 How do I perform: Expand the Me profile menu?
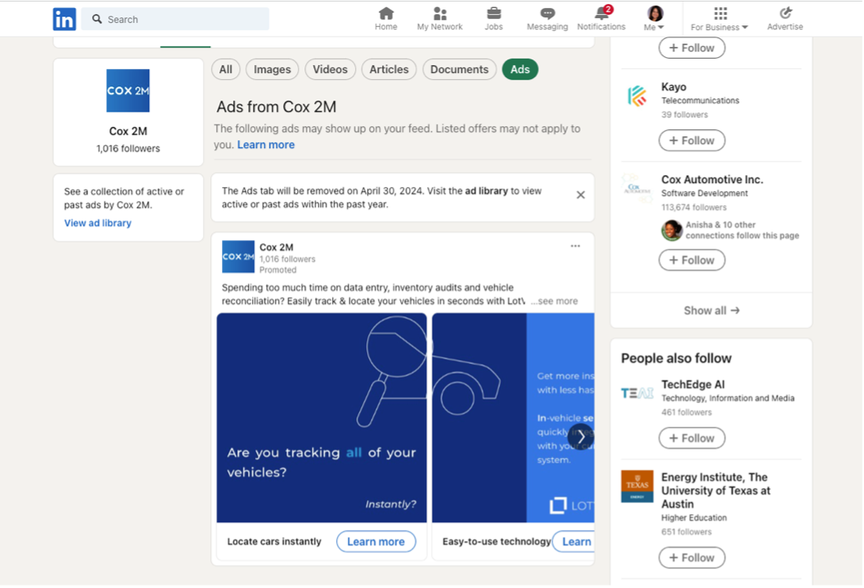click(x=655, y=18)
